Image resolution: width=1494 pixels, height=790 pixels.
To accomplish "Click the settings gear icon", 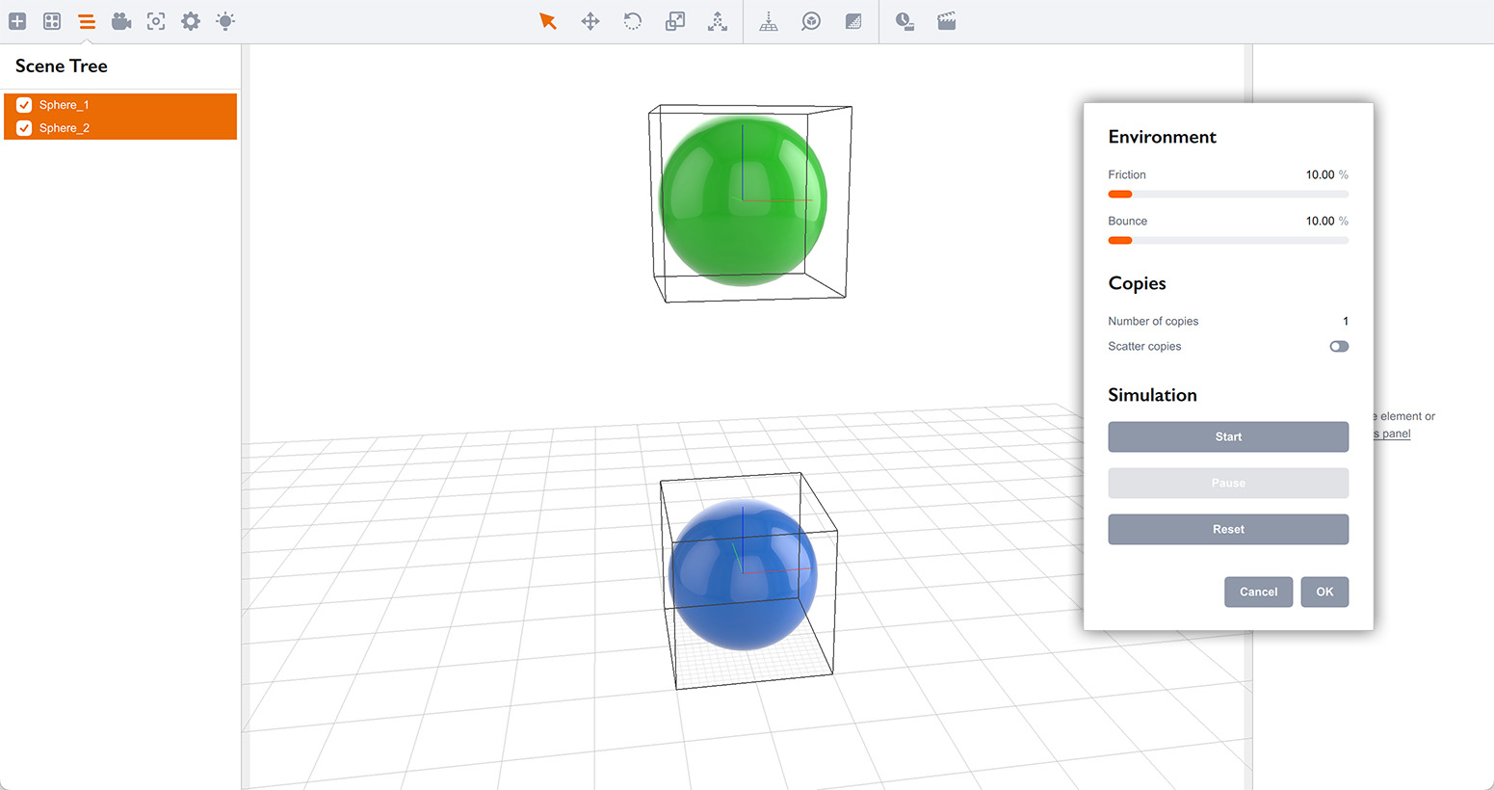I will tap(190, 20).
